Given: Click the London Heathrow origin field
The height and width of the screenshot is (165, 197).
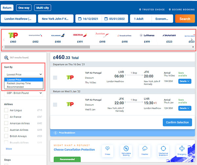Looking at the screenshot, I should [x=18, y=19].
